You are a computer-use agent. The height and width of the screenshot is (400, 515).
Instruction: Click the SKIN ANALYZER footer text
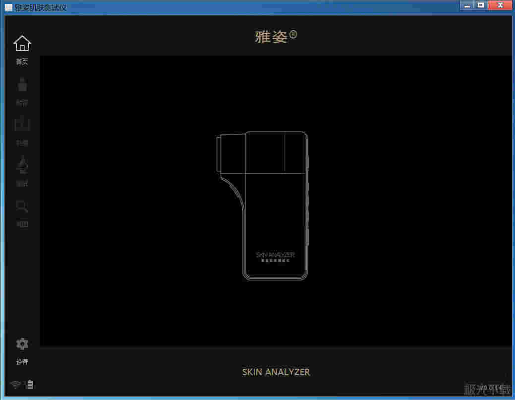[276, 372]
